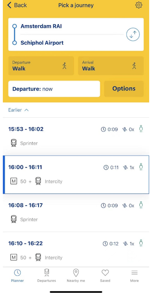Tap clock duration icon on 16:08 journey
This screenshot has height=295, width=152.
click(x=103, y=206)
